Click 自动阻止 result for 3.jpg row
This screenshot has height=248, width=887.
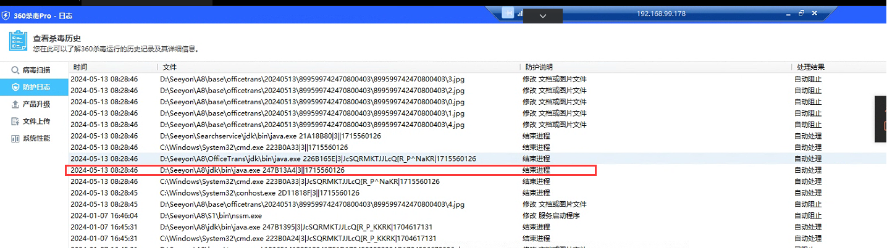coord(808,80)
